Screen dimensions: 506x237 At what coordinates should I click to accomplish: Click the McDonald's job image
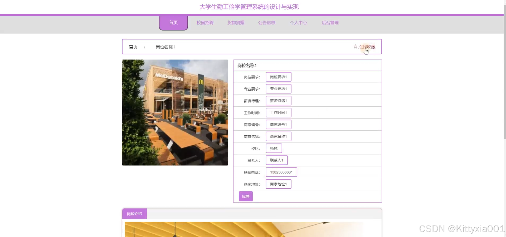(175, 112)
